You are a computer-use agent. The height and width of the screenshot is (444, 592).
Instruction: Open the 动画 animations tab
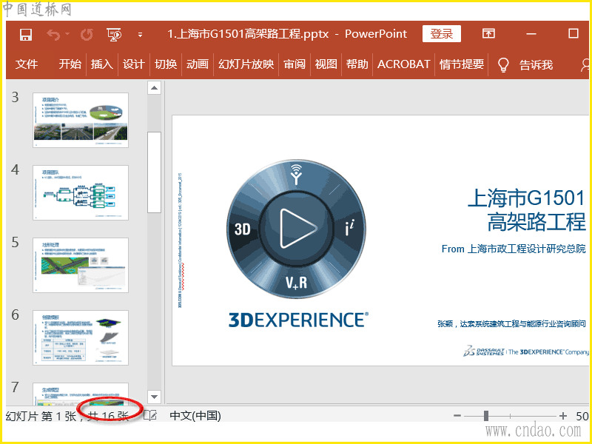(x=198, y=64)
